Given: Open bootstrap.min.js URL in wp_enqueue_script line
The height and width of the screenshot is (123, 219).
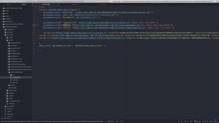Looking at the screenshot, I should click(109, 28).
